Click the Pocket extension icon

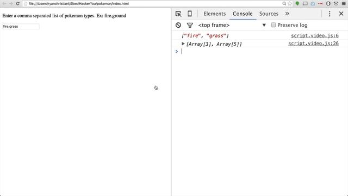click(336, 4)
